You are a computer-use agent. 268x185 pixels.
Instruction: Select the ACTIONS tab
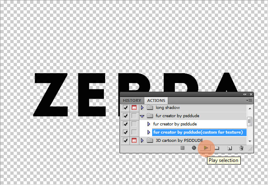pyautogui.click(x=156, y=100)
